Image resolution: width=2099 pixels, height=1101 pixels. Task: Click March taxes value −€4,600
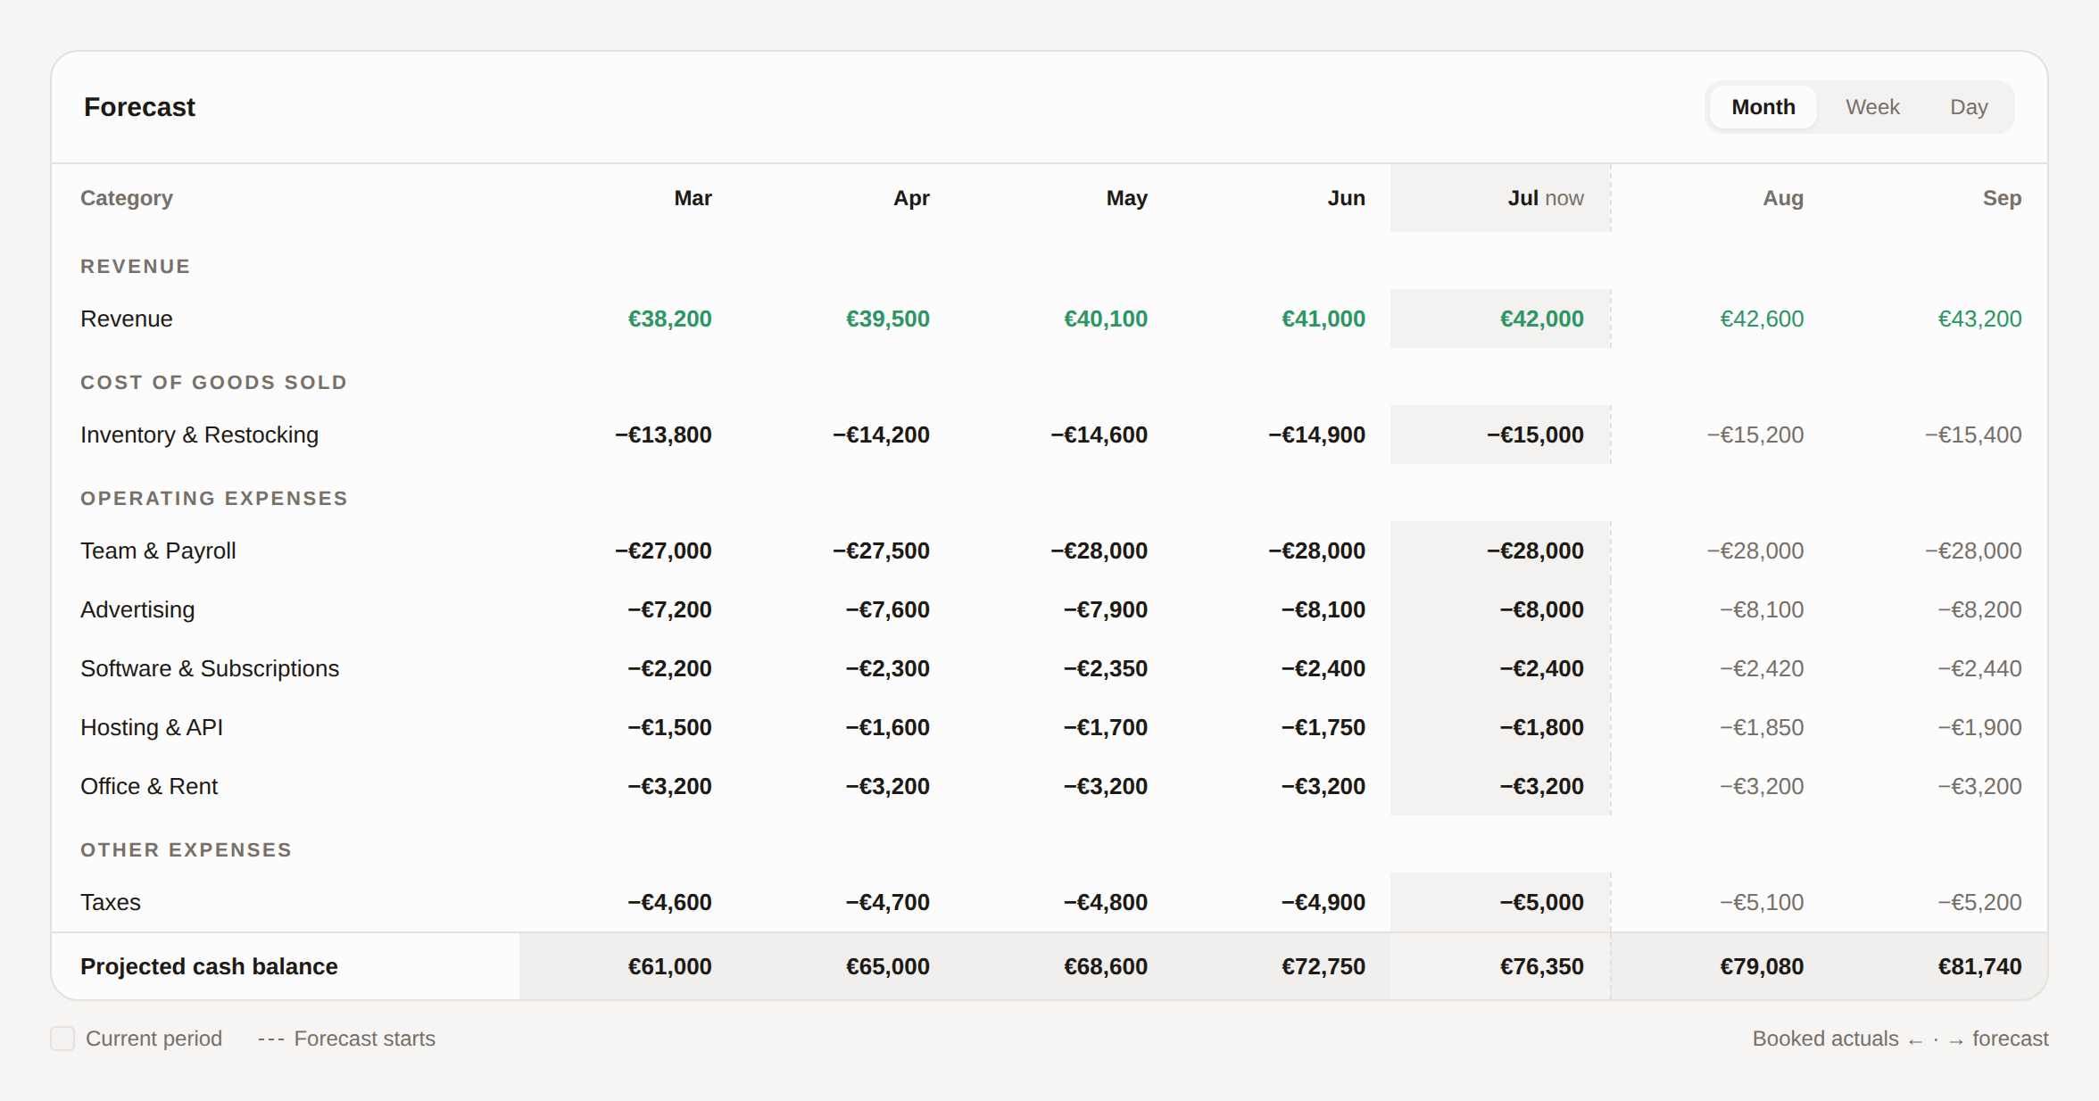[669, 902]
